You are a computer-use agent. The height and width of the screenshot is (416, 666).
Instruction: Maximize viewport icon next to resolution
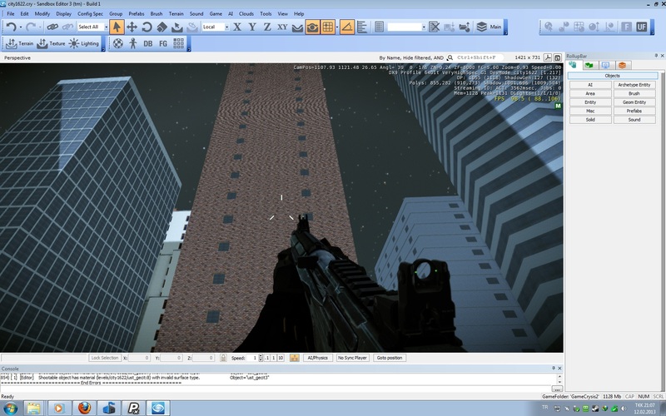click(558, 57)
